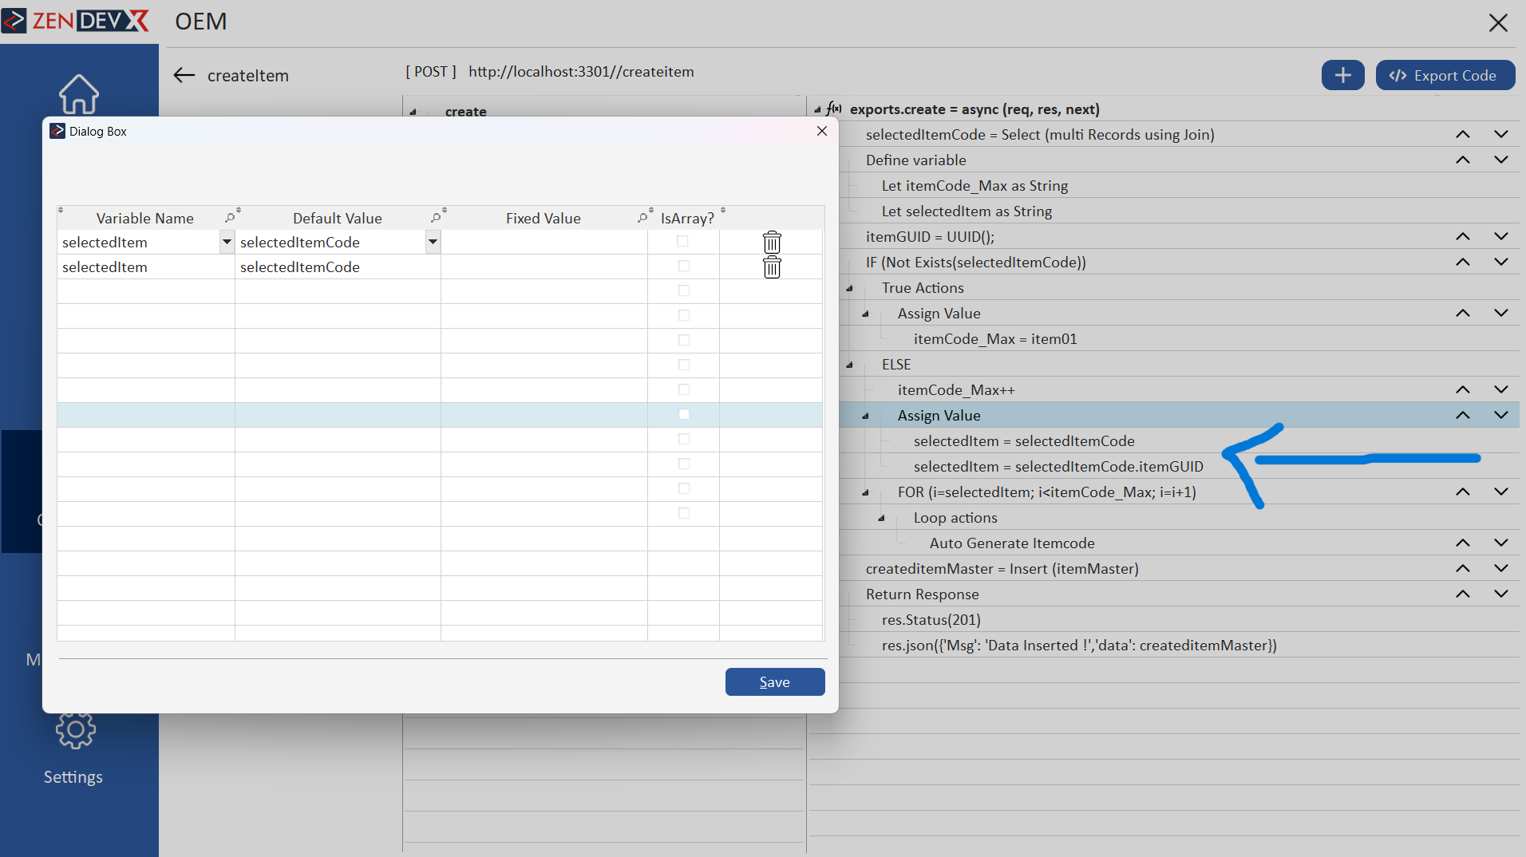Screen dimensions: 1526x857
Task: Move Return Response step down
Action: [1500, 594]
